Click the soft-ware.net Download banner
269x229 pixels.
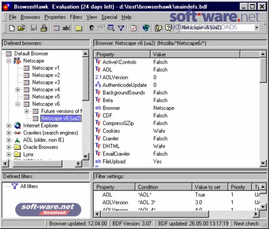48,209
